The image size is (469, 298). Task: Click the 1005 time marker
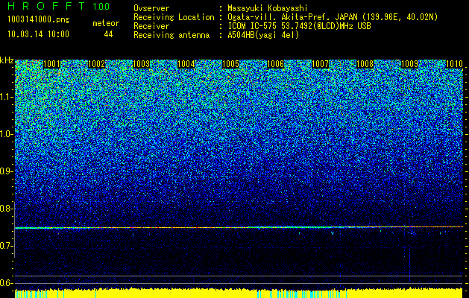[x=231, y=64]
